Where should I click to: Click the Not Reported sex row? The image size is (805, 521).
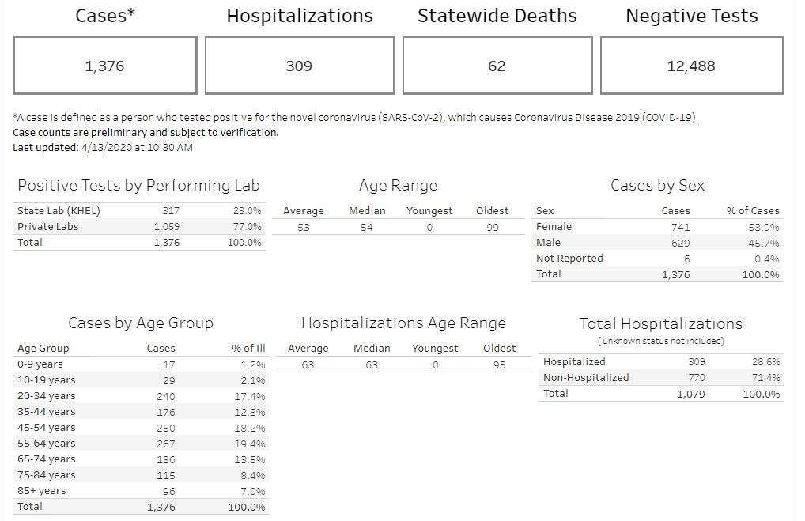pos(569,259)
